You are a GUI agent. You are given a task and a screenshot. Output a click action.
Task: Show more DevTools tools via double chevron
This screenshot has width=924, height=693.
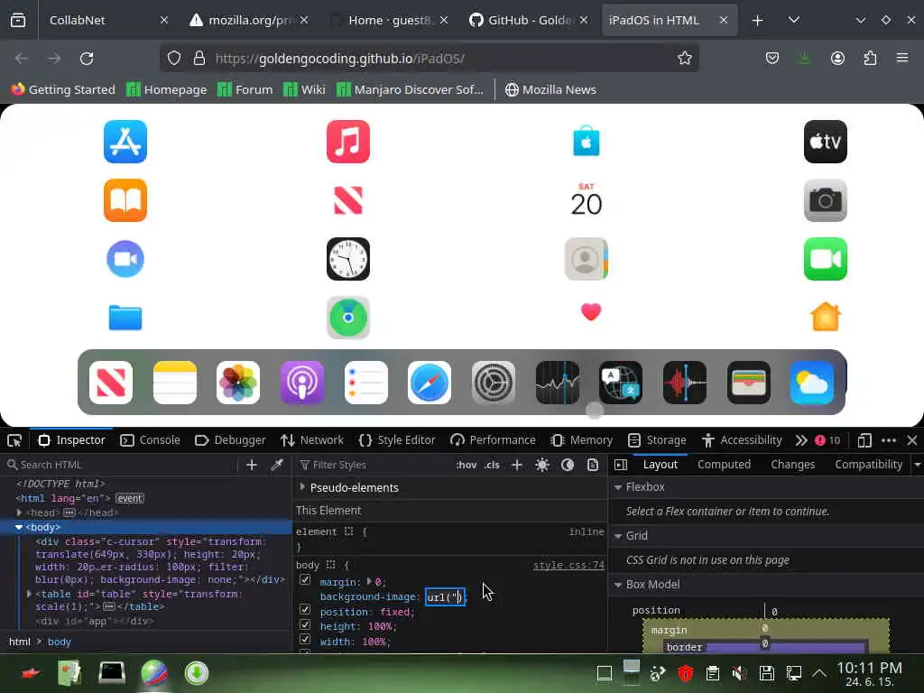801,440
